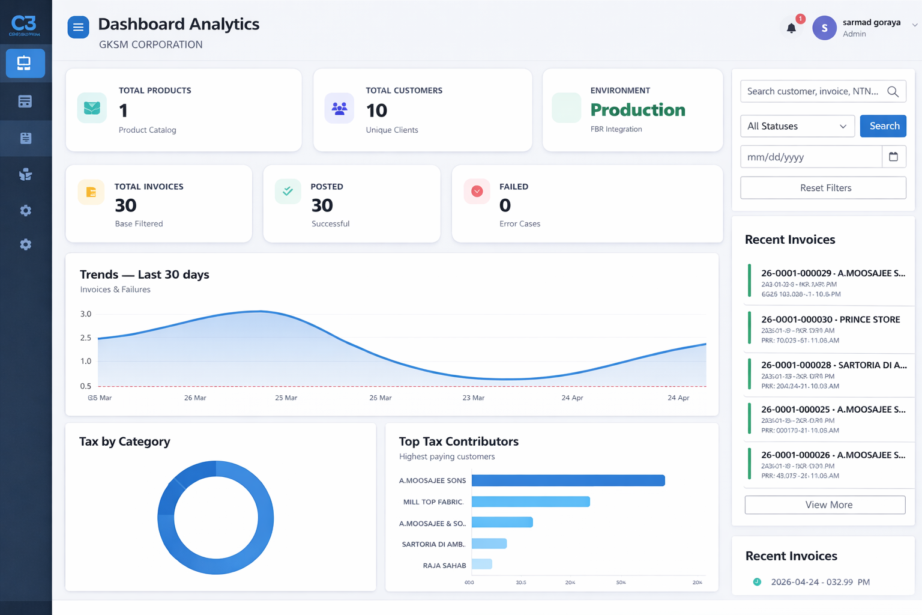Click View More under Recent Invoices
Viewport: 922px width, 615px height.
(825, 505)
